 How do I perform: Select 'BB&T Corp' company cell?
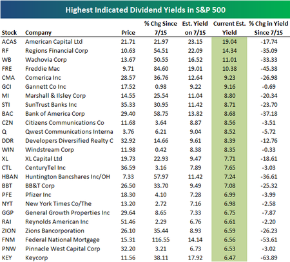(40, 186)
